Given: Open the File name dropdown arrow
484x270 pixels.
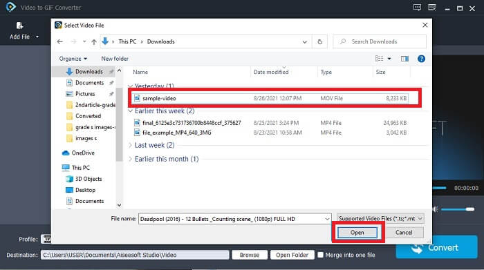Looking at the screenshot, I should (327, 219).
